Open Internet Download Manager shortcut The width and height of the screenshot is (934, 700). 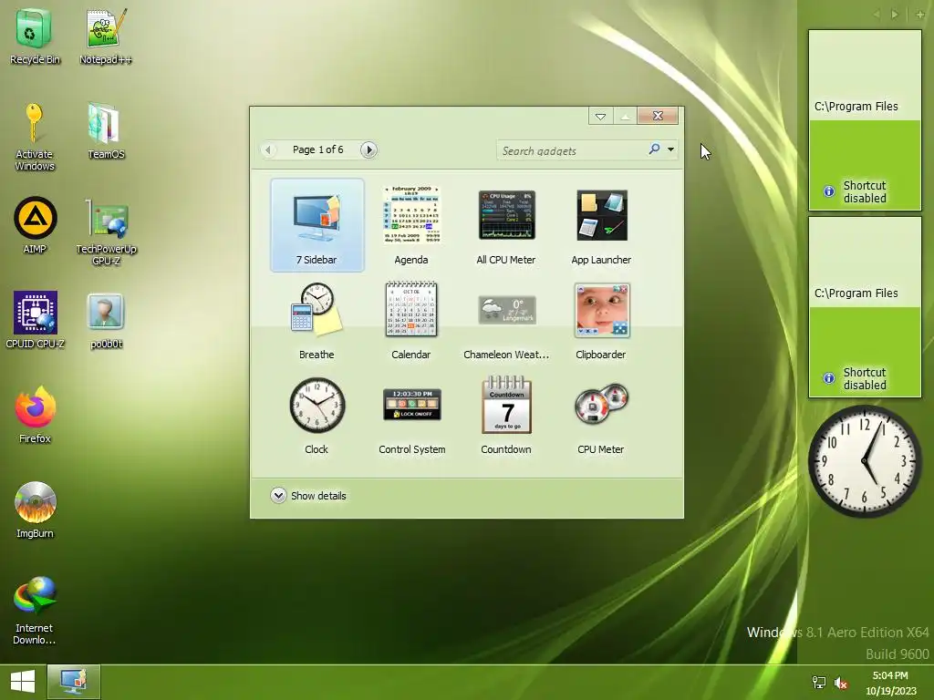(35, 610)
